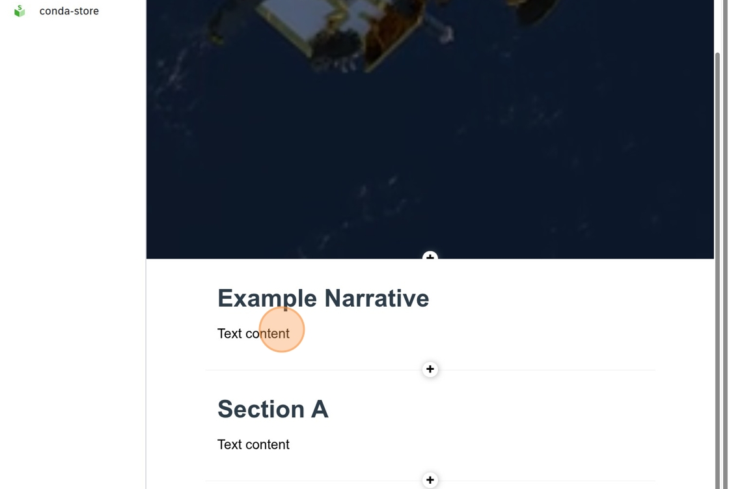Click the scrollbar track above the thumb

[717, 25]
